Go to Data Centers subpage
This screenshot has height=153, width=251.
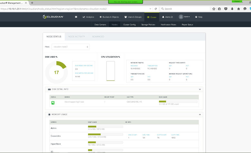coord(100,25)
